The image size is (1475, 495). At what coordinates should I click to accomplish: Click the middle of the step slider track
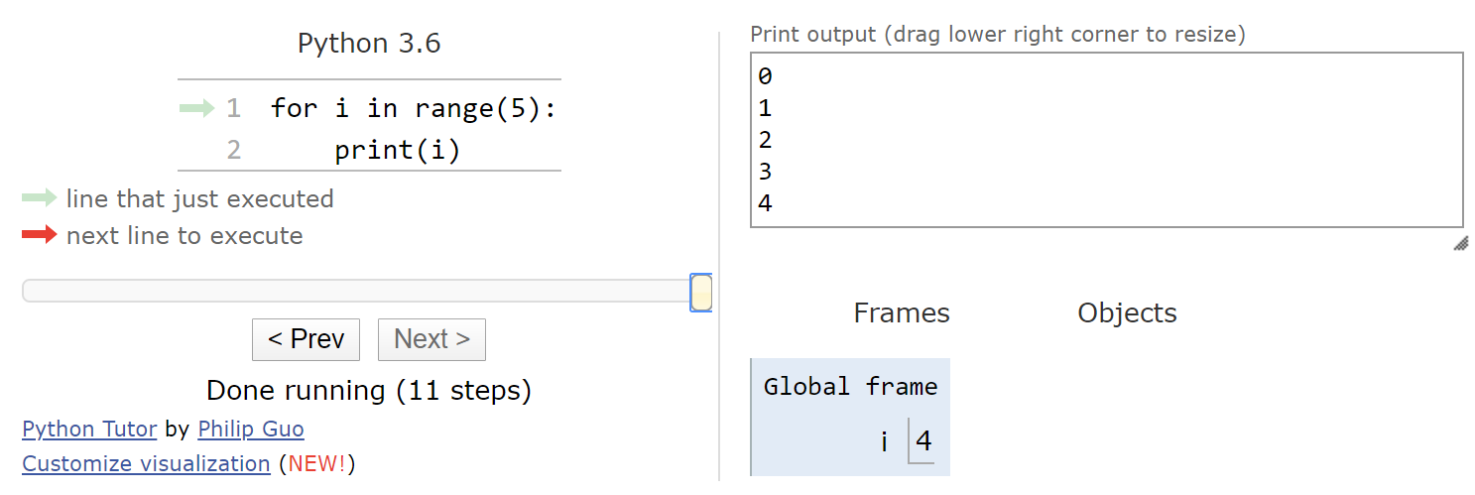pos(357,291)
